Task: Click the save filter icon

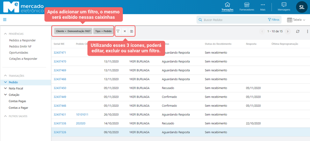Action: point(132,31)
